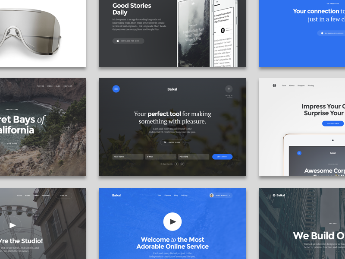This screenshot has width=345, height=259.
Task: Click the 'Welcome to the Most' headline
Action: pyautogui.click(x=172, y=240)
